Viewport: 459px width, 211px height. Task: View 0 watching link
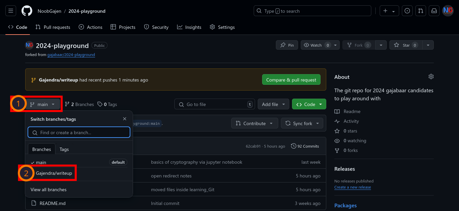pyautogui.click(x=350, y=141)
